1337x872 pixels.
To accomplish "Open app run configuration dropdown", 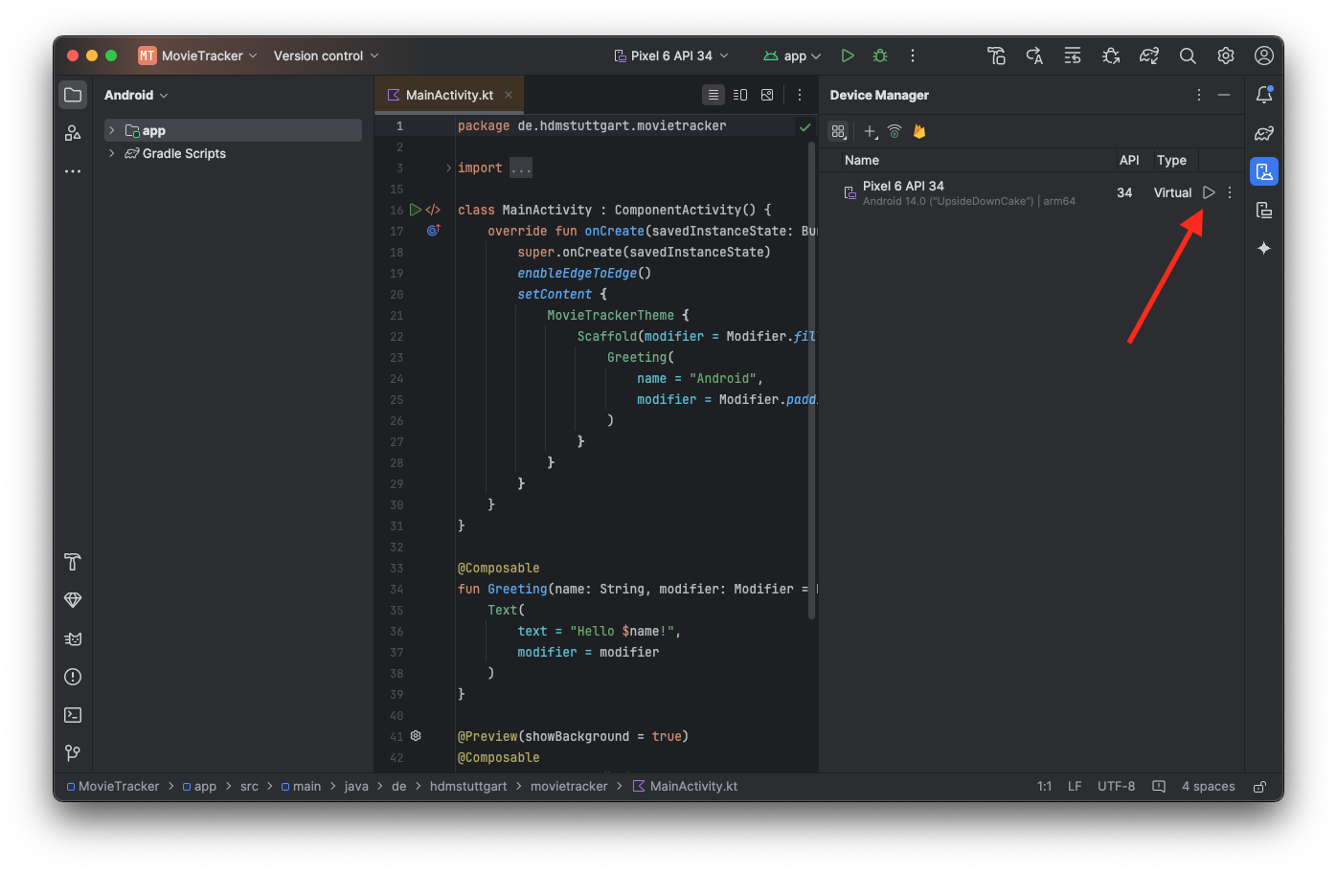I will pos(792,56).
